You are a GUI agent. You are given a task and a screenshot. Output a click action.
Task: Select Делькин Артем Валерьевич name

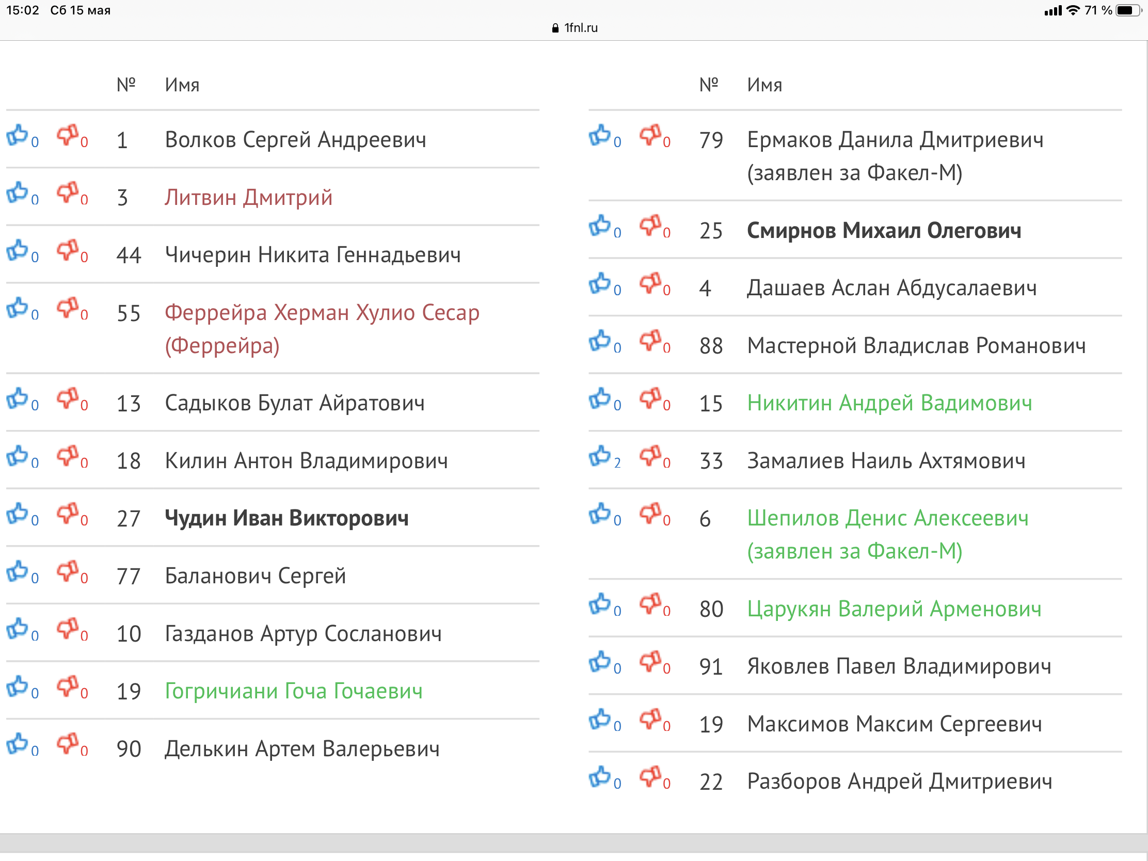302,748
